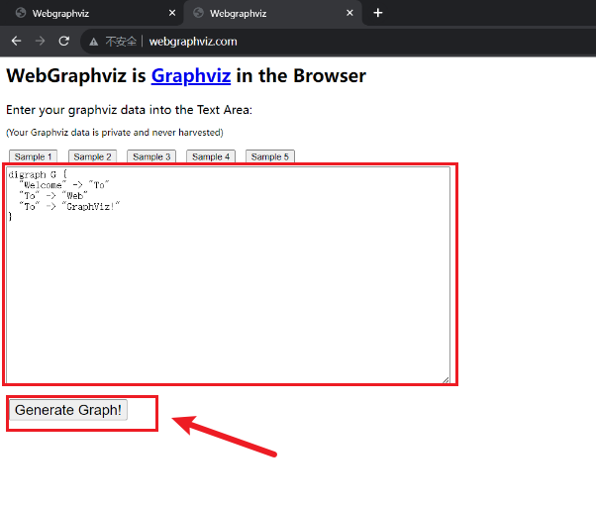This screenshot has height=506, width=596.
Task: Click the "To" -> "GraphViz!" line
Action: pos(69,206)
